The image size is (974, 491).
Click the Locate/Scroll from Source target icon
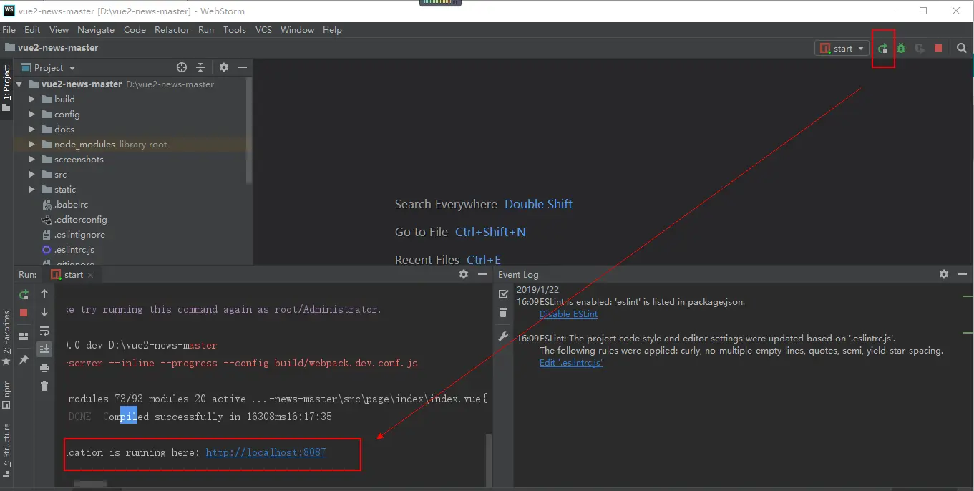coord(182,67)
